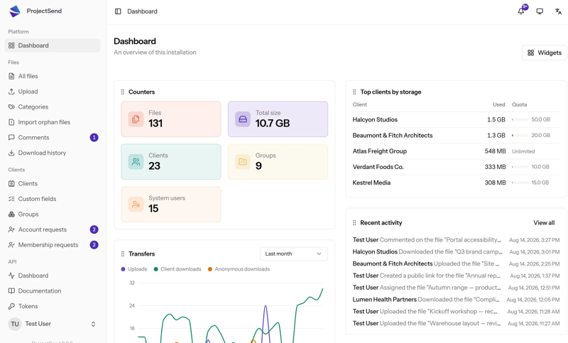The height and width of the screenshot is (343, 568).
Task: Click Kestrel Media quota progress bar
Action: (520, 183)
